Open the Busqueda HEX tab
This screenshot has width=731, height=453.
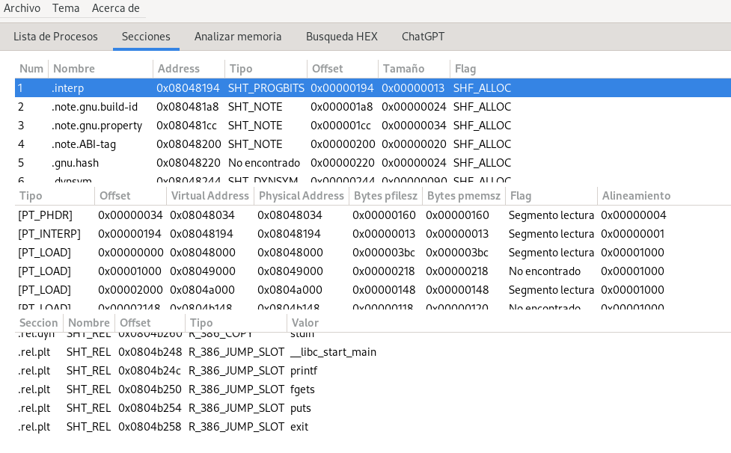click(341, 36)
